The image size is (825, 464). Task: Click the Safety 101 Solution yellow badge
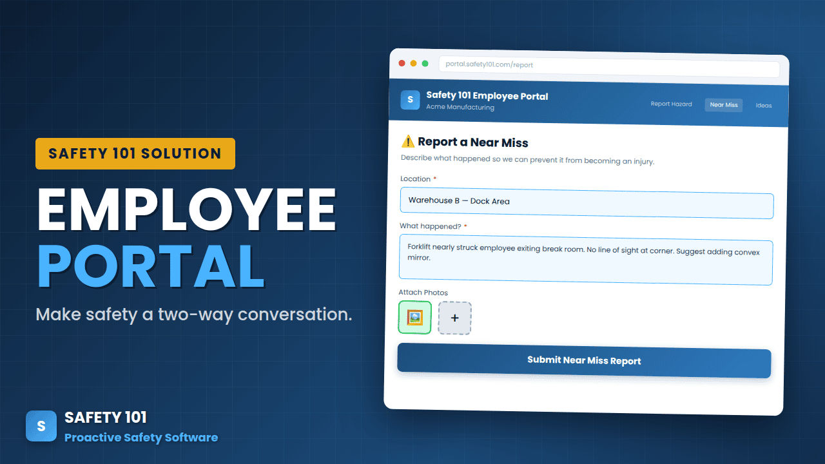(x=135, y=154)
